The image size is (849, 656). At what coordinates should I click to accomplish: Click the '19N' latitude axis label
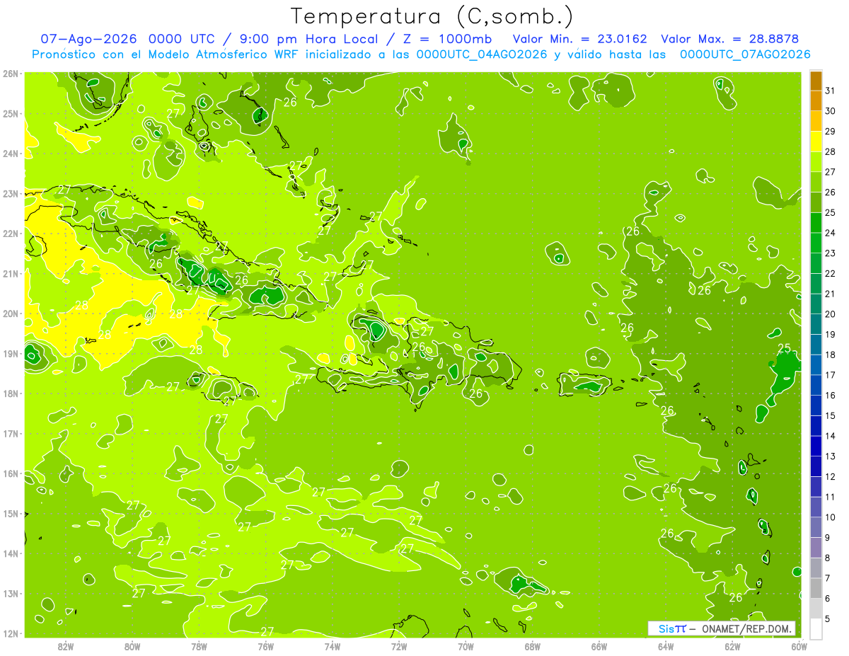(x=11, y=353)
